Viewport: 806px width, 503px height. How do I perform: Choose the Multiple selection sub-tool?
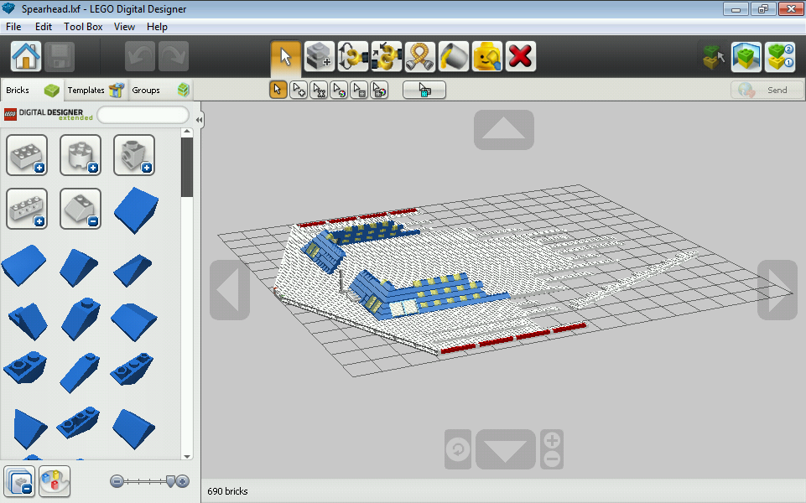point(299,90)
